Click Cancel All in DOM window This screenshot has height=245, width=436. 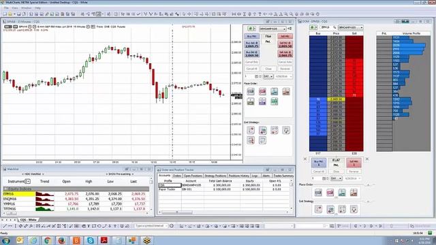(x=318, y=171)
